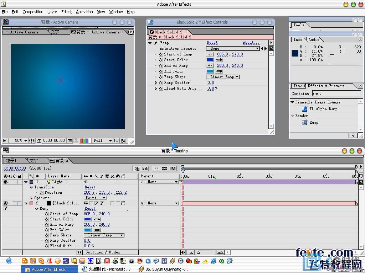Open Ramp Shape dropdown in Effect Controls

click(x=223, y=77)
